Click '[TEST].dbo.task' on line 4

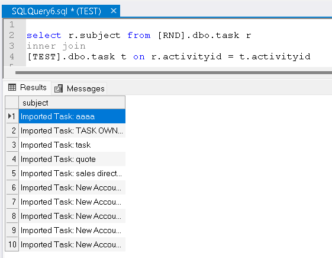point(71,57)
